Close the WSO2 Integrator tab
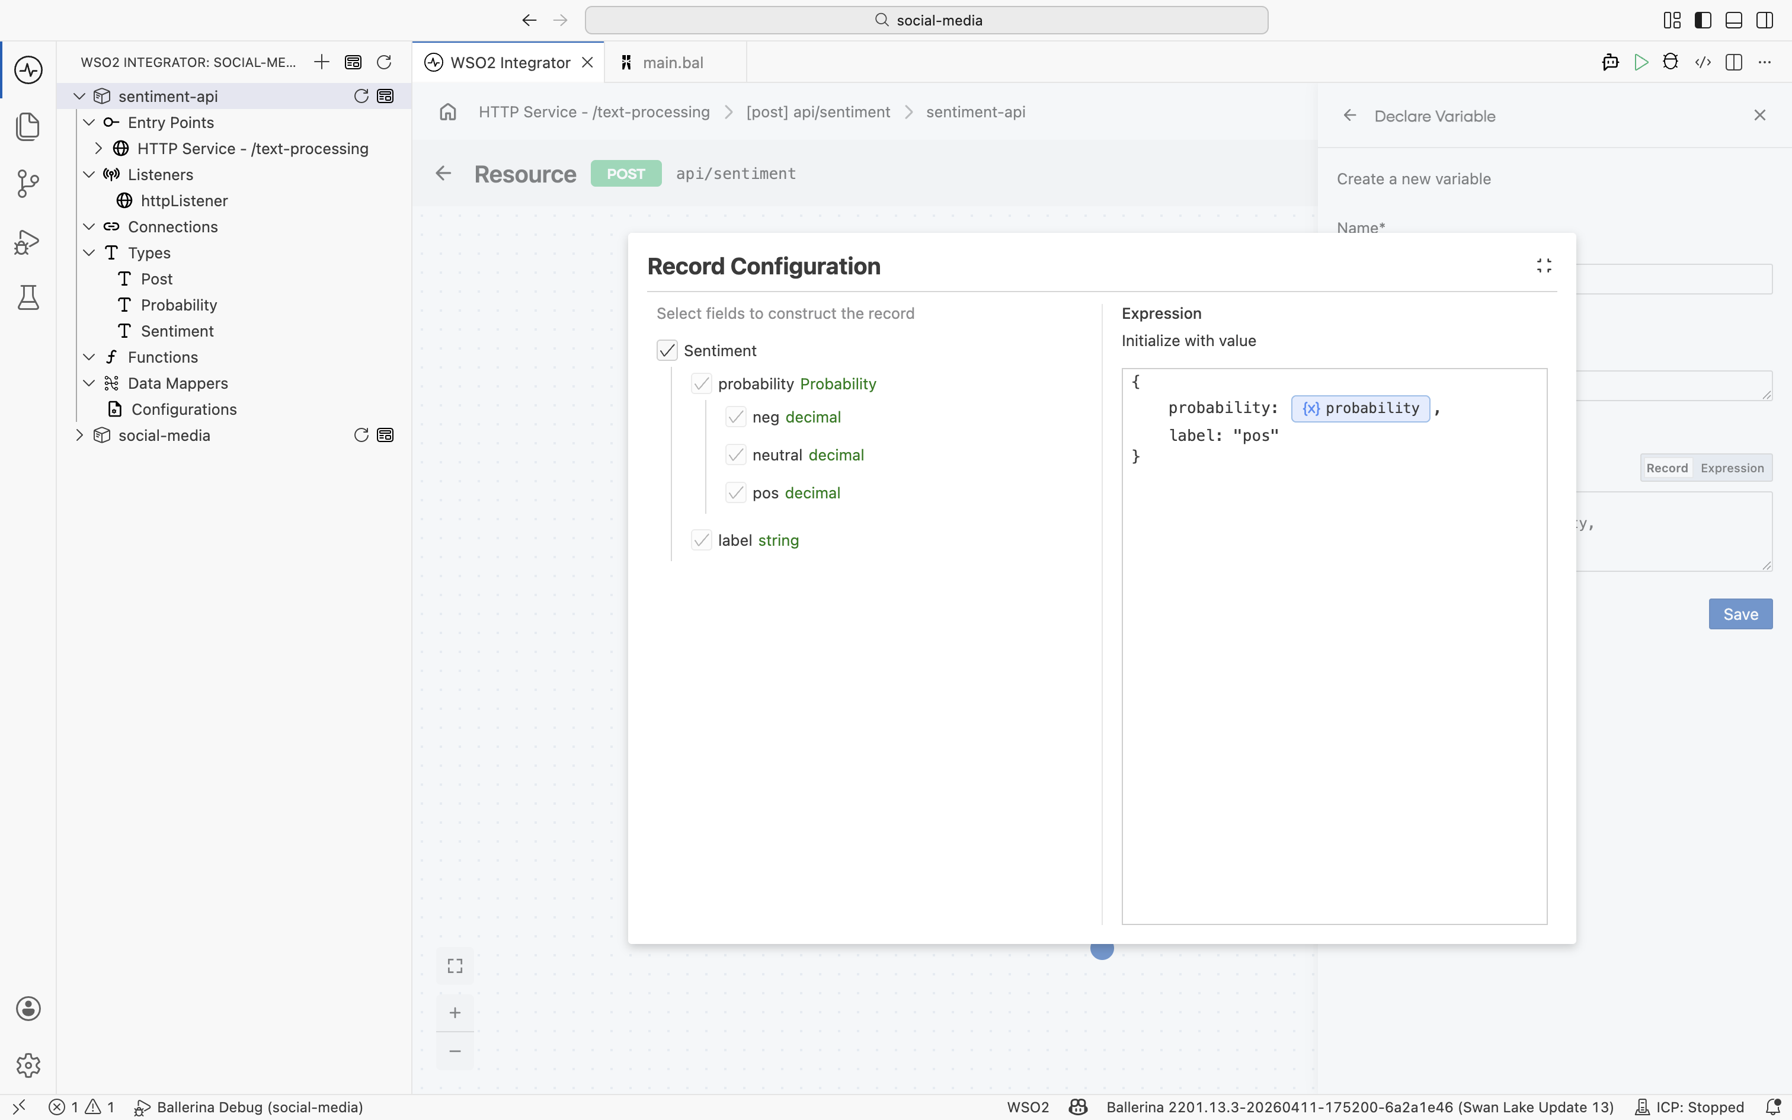Screen dimensions: 1792x1120 (x=587, y=62)
